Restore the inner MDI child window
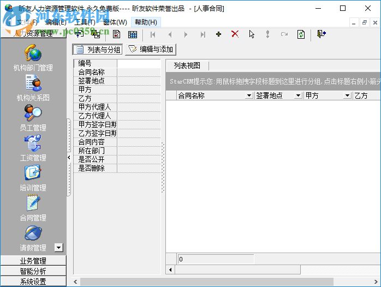This screenshot has height=287, width=381. [365, 22]
